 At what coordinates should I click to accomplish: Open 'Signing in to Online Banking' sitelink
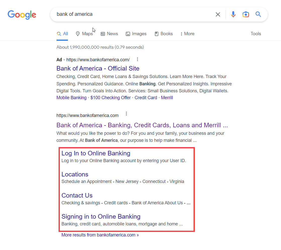tap(101, 217)
